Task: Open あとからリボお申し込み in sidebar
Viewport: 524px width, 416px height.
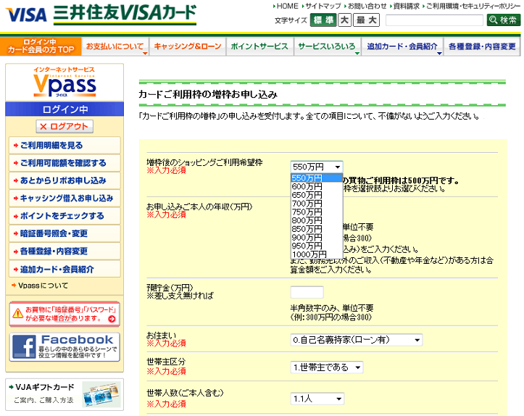Action: (x=65, y=180)
